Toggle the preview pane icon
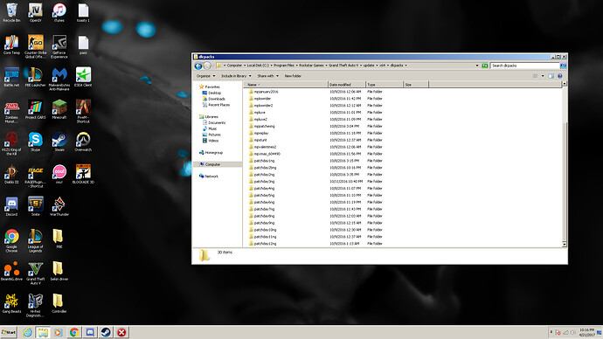The height and width of the screenshot is (339, 603). [551, 76]
